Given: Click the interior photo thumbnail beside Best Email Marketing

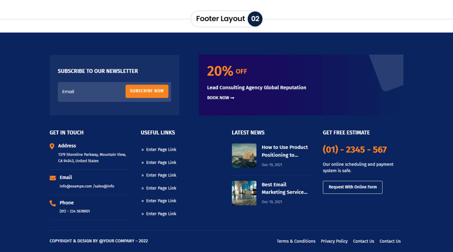Looking at the screenshot, I should point(244,193).
